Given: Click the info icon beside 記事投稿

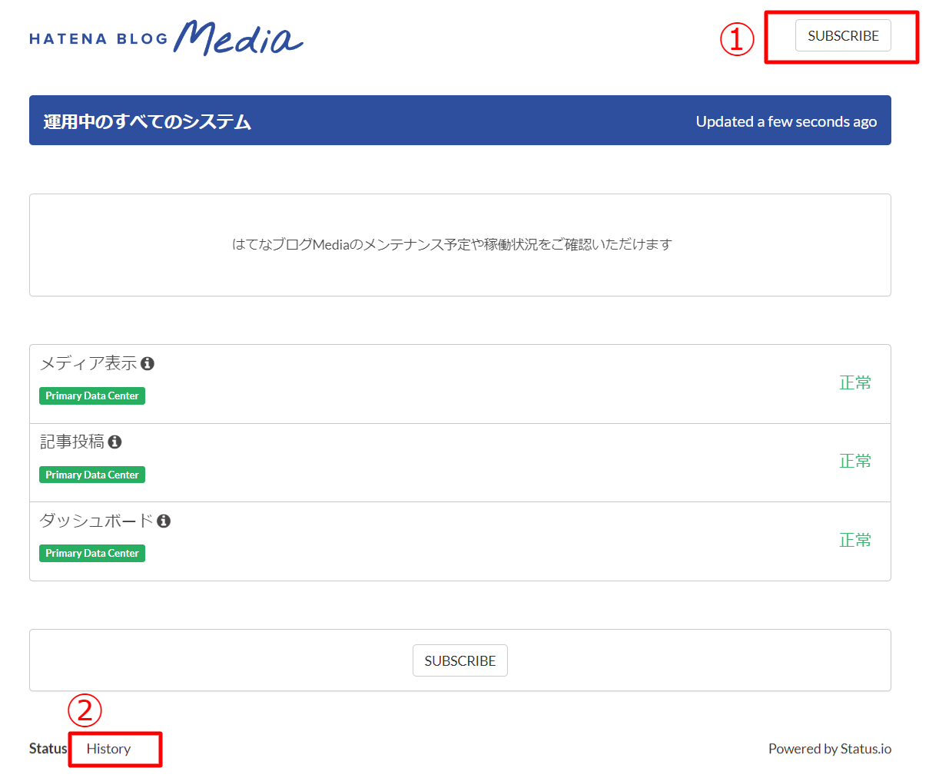Looking at the screenshot, I should (114, 442).
